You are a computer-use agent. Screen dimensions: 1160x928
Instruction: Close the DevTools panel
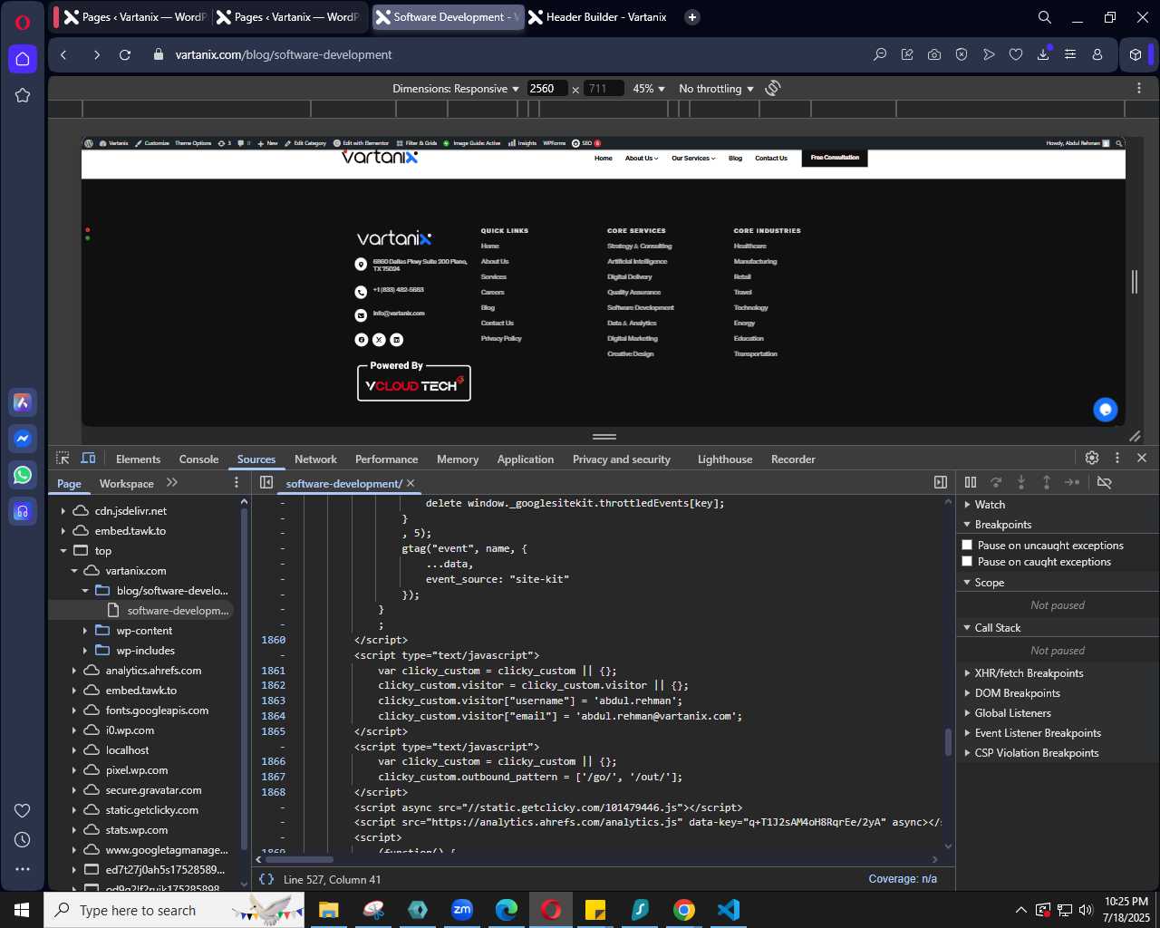pyautogui.click(x=1142, y=459)
